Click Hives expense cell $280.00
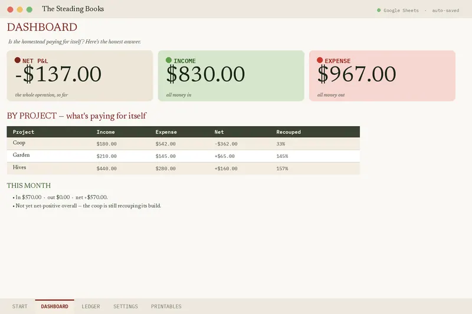Viewport: 472px width, 314px height. click(166, 168)
